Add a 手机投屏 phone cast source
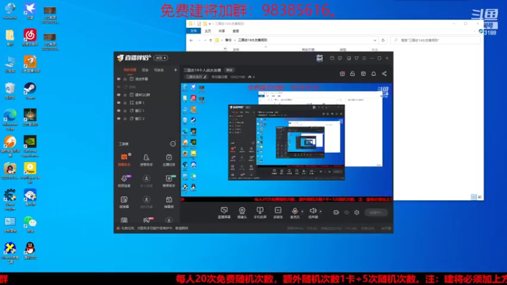Screen dimensions: 507x285 260,213
